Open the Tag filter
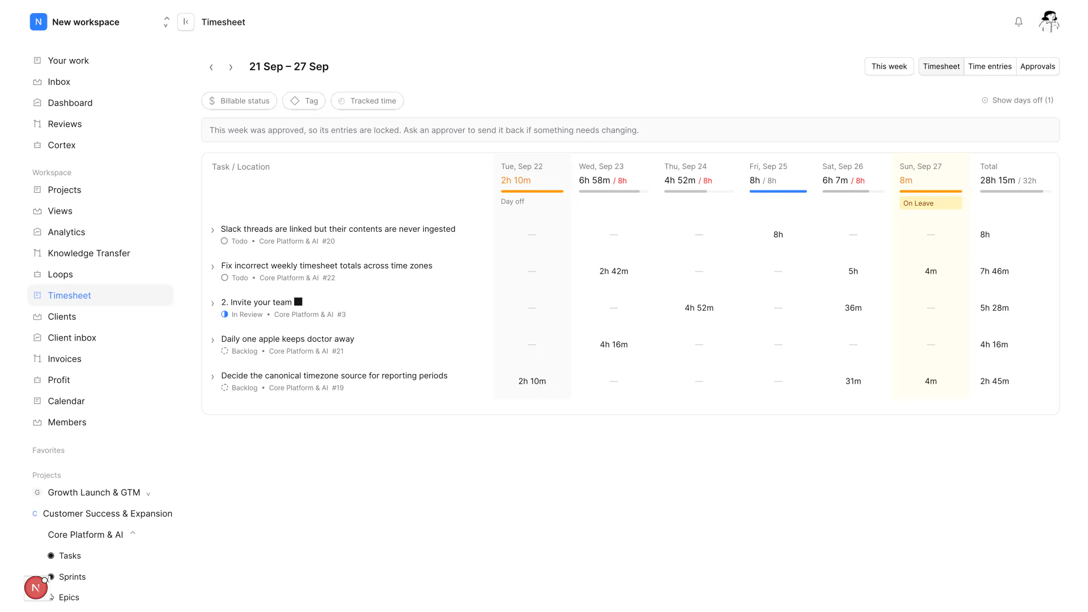 [304, 101]
